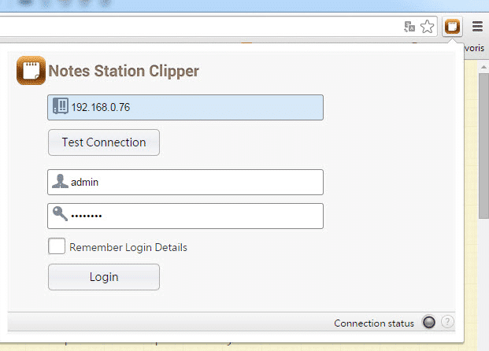This screenshot has width=489, height=351.
Task: Click the Login button
Action: click(104, 277)
